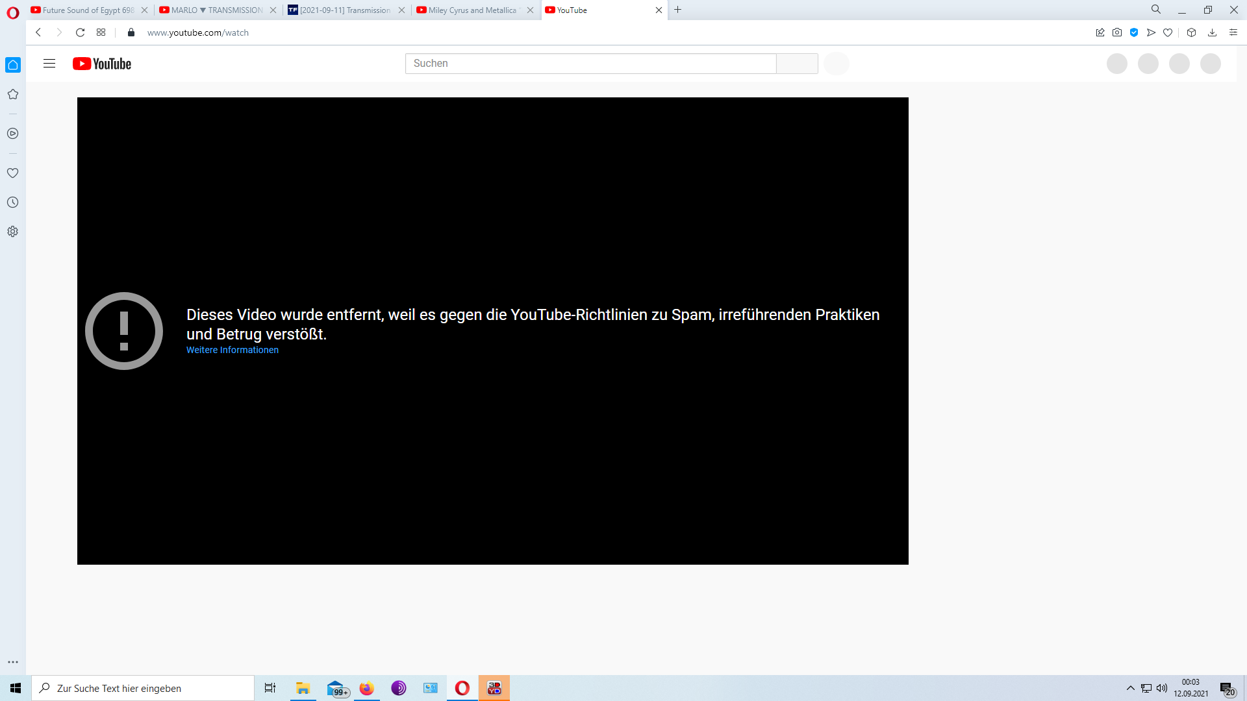Screen dimensions: 1247x701
Task: Click the Weitere Informationen link
Action: click(x=233, y=350)
